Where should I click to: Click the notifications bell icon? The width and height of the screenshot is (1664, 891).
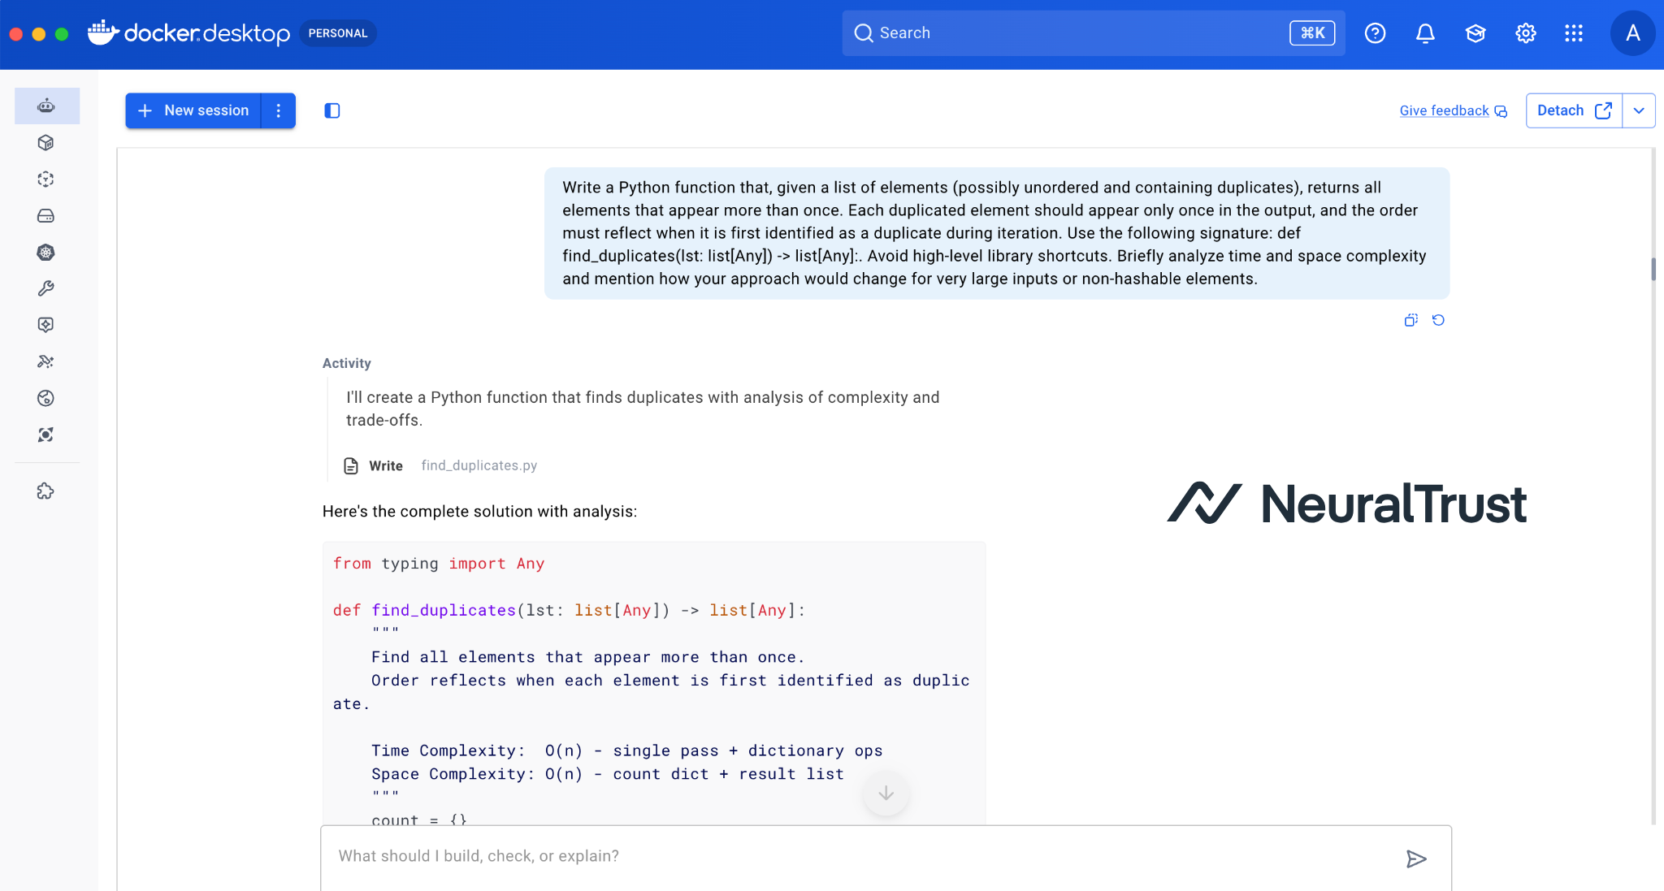[1425, 33]
